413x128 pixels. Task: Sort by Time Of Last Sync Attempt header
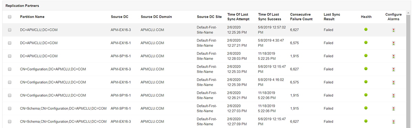pos(238,17)
